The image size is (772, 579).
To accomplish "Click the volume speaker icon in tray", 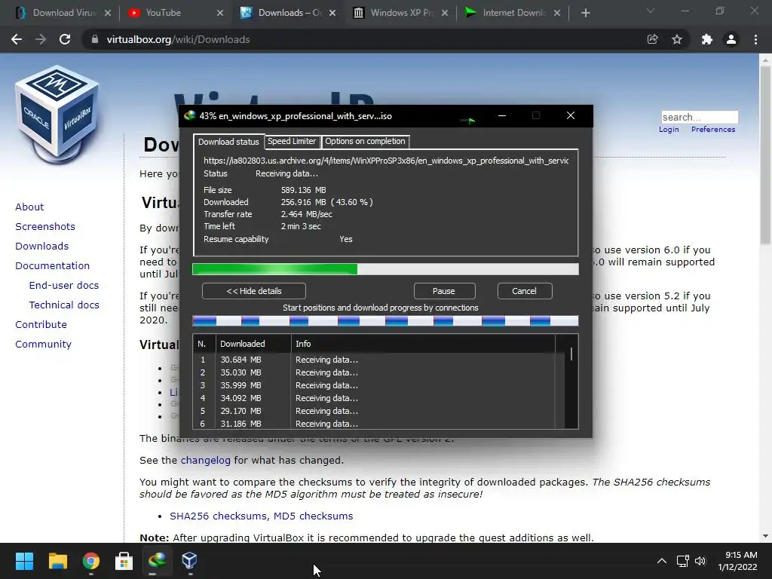I will point(700,561).
